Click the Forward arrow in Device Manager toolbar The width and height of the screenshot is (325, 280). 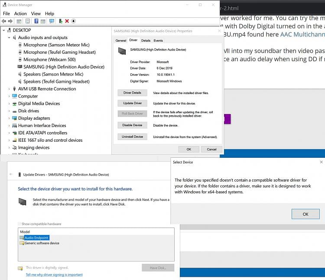coord(10,21)
